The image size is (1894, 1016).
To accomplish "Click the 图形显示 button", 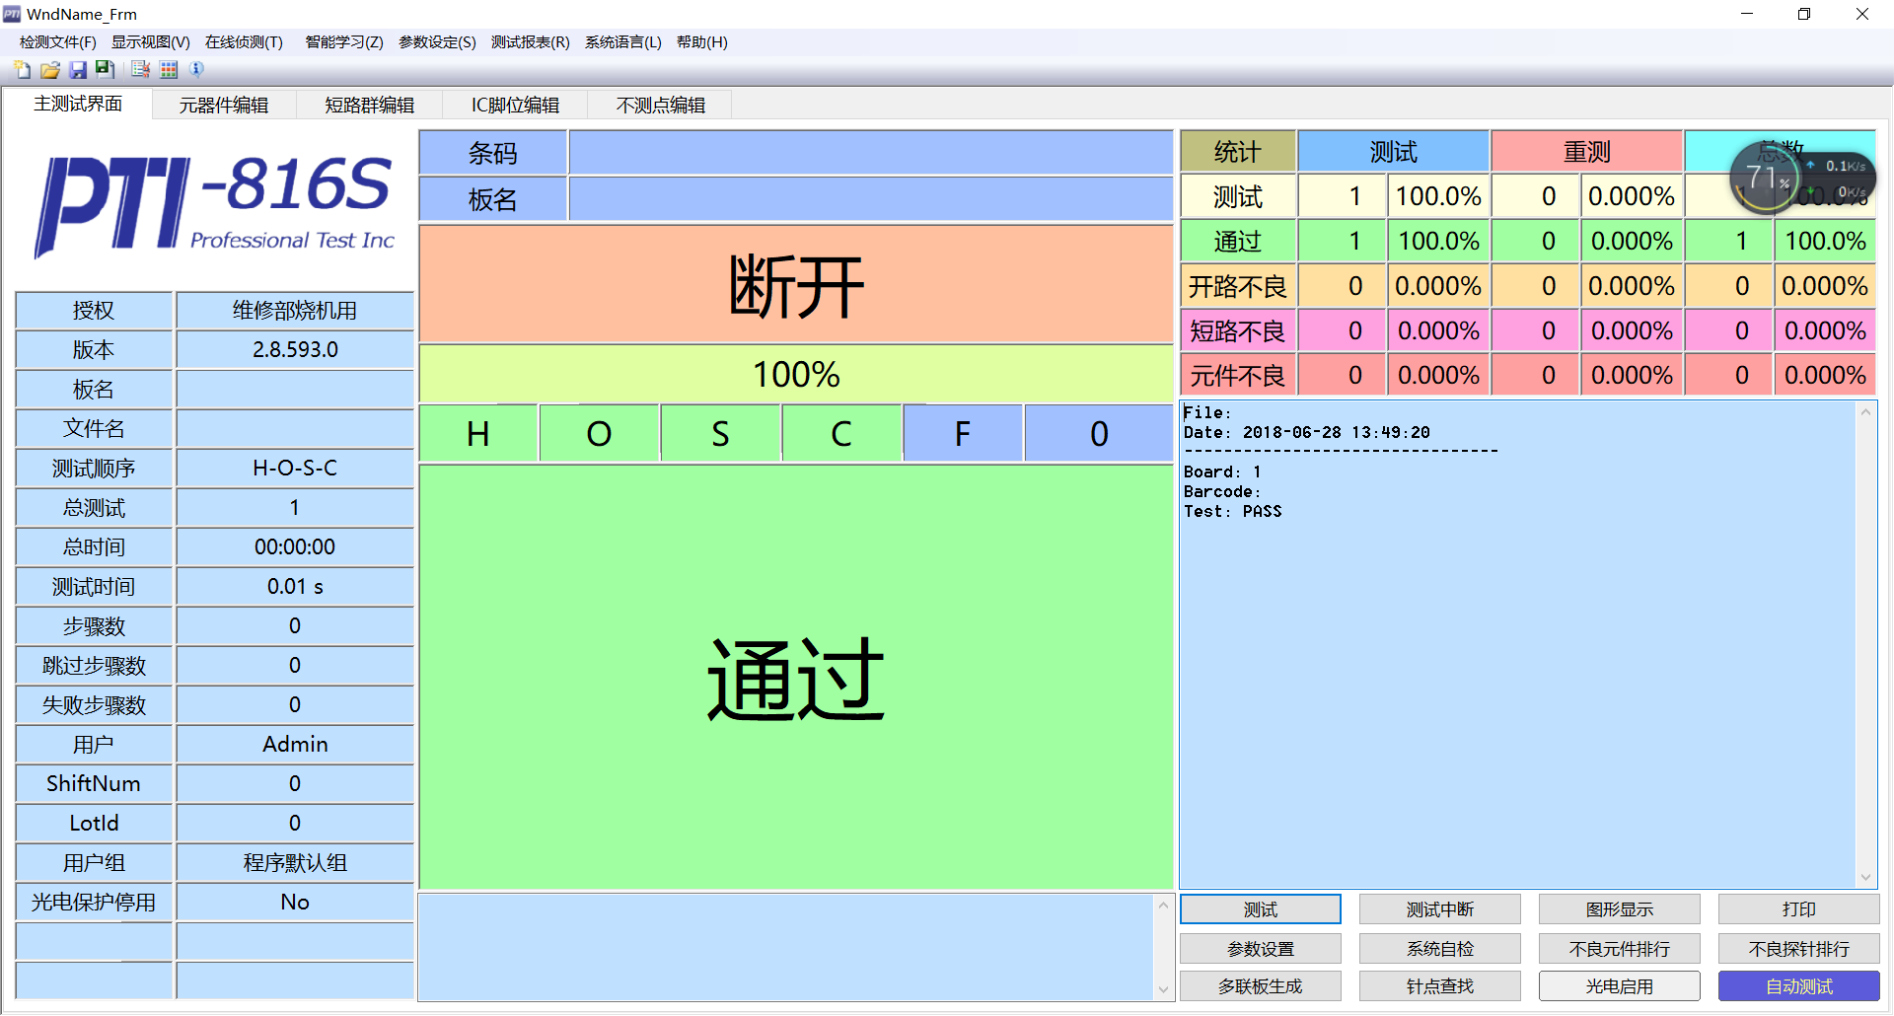I will pyautogui.click(x=1620, y=909).
